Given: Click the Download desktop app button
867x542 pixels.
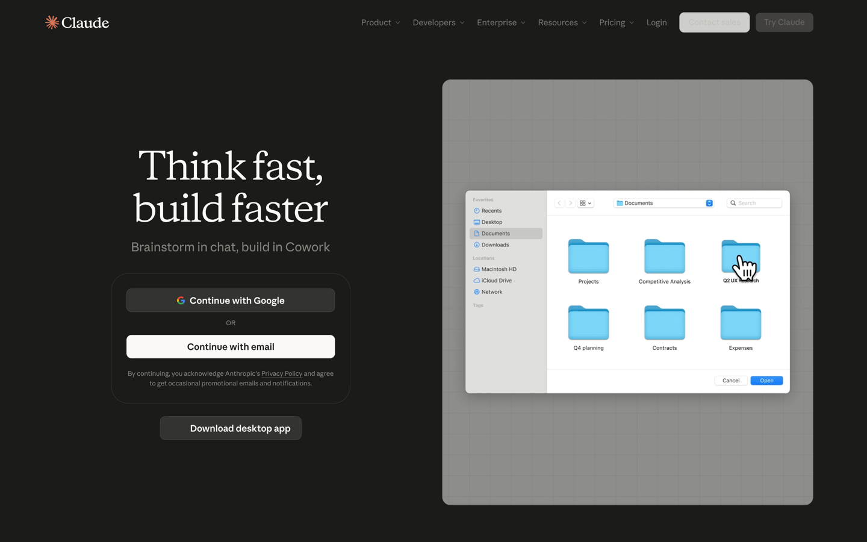Looking at the screenshot, I should (231, 428).
